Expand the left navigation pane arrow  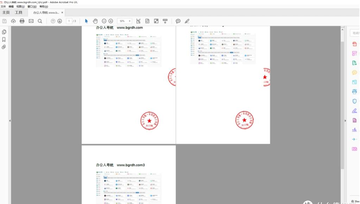coord(9,120)
